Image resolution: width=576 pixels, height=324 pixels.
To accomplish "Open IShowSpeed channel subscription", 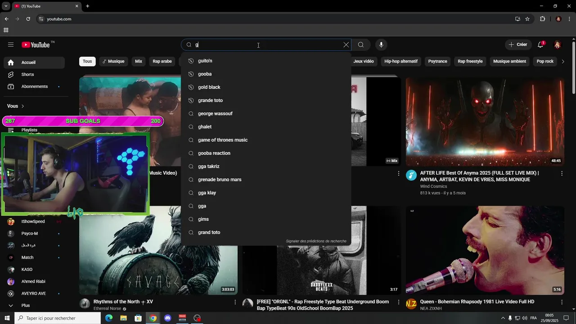I will click(x=34, y=221).
